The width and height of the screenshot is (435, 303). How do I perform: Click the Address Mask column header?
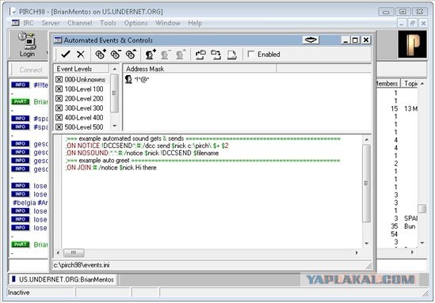click(200, 69)
